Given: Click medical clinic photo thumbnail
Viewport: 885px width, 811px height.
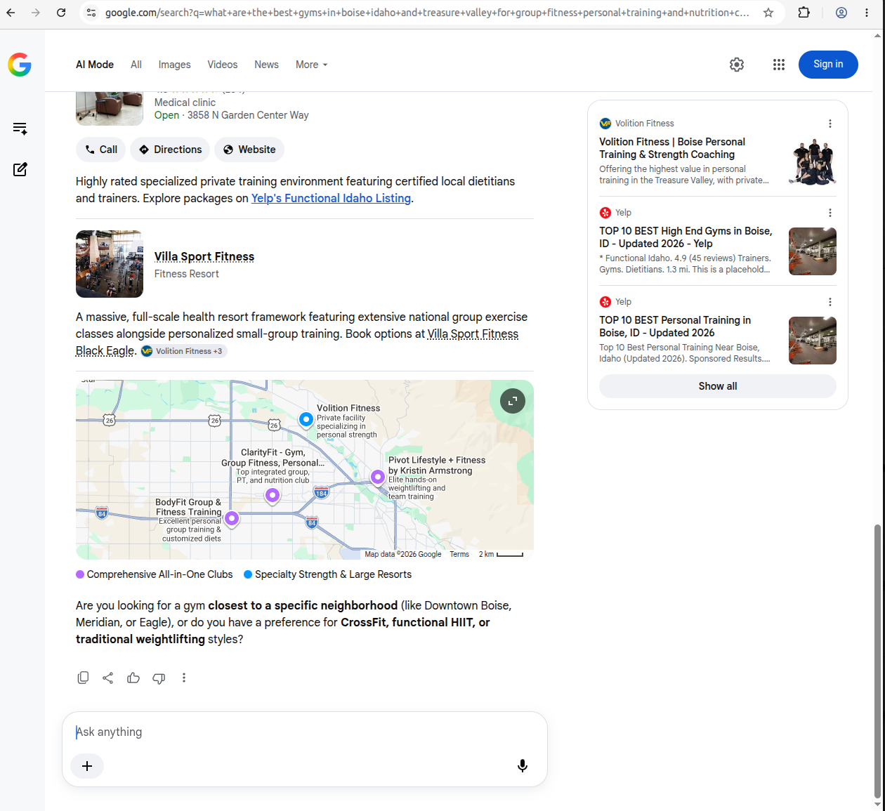Looking at the screenshot, I should [x=110, y=109].
